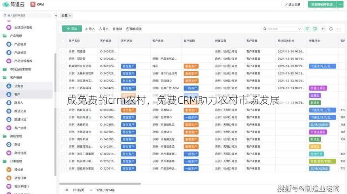Select 客户 in the sidebar
The image size is (347, 194).
pyautogui.click(x=27, y=94)
